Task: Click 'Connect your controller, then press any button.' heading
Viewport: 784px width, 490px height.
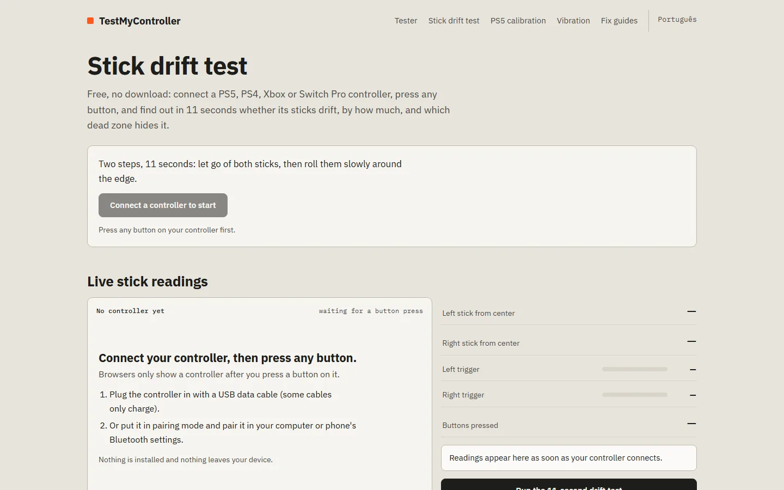Action: tap(228, 358)
